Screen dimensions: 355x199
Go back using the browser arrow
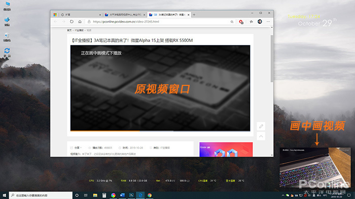(55, 22)
